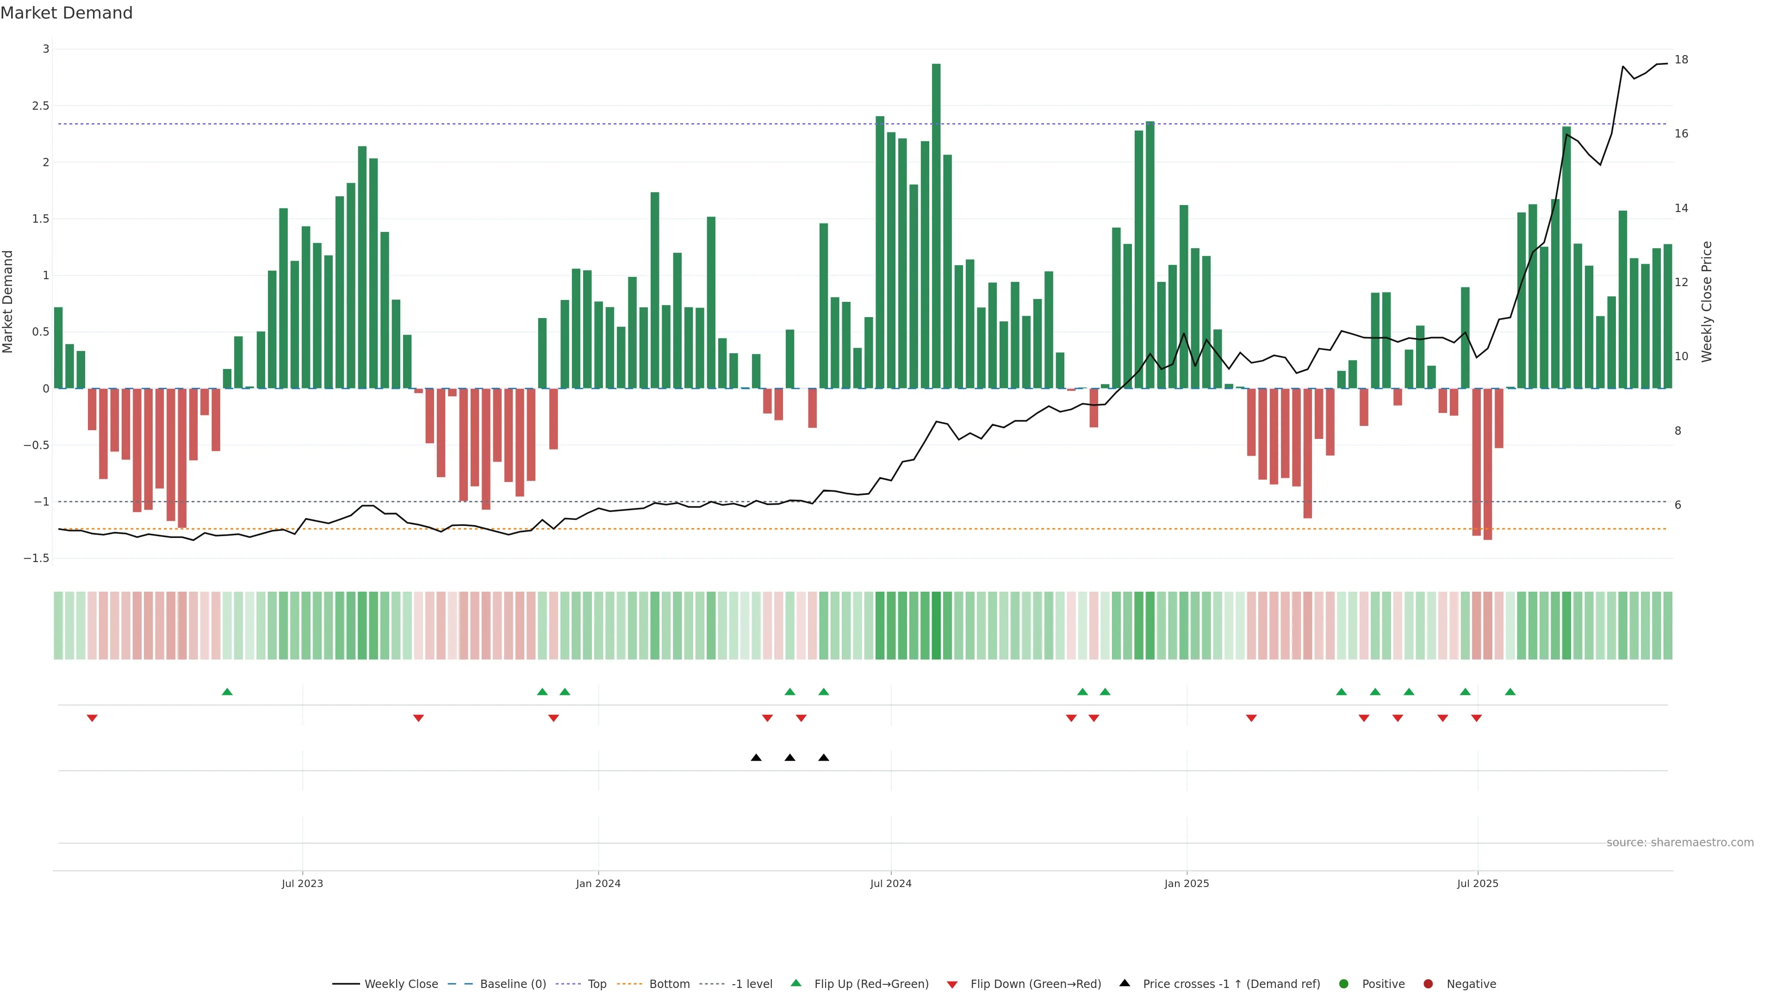Click the Weekly Close Price axis title
Viewport: 1777px width, 1000px height.
pyautogui.click(x=1707, y=301)
